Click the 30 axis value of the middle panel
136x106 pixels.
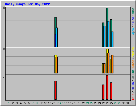tap(4, 50)
